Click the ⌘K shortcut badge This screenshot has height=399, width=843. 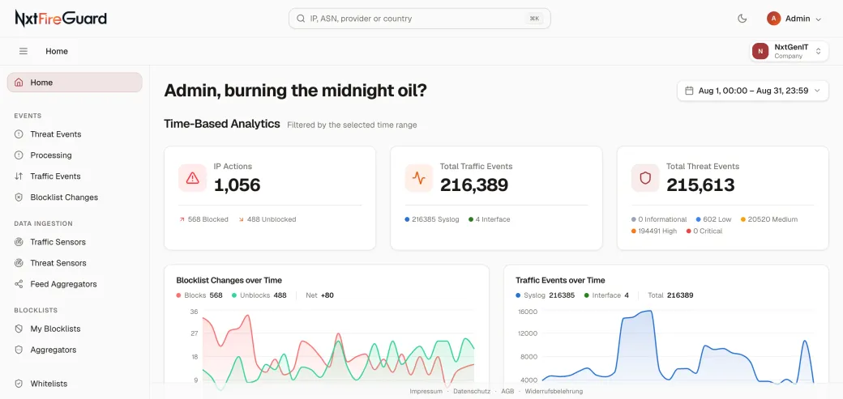(x=534, y=19)
